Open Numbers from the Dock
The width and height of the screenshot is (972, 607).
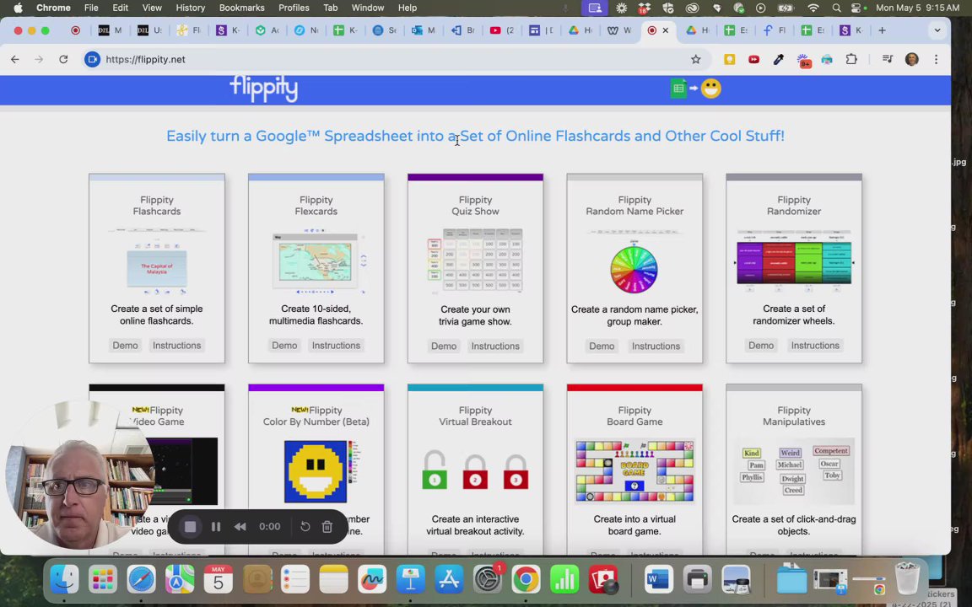[564, 580]
